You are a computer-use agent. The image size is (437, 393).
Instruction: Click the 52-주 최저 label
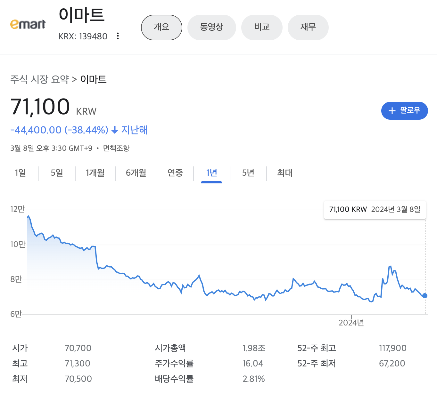(317, 364)
